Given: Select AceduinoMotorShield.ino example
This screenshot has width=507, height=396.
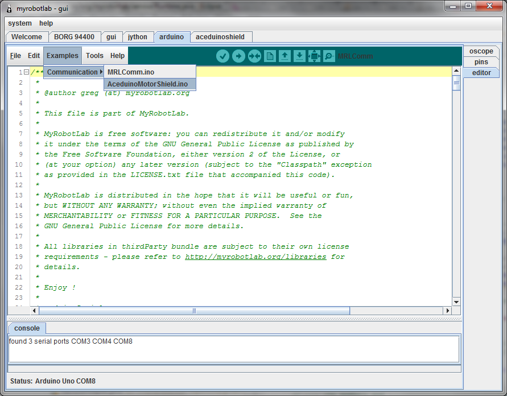Looking at the screenshot, I should point(150,84).
